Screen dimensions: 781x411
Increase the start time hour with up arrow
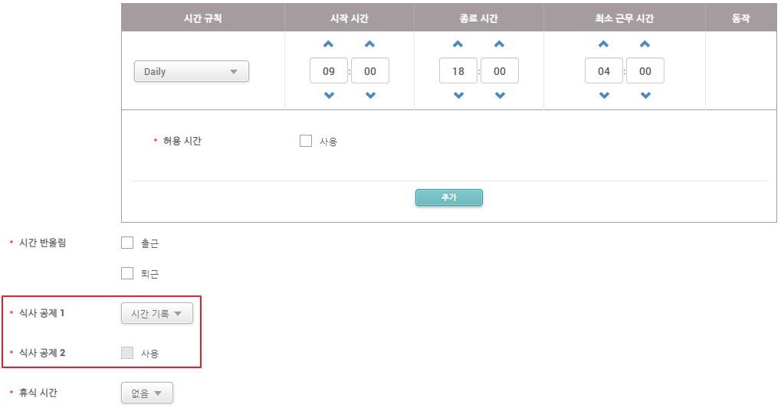(329, 44)
